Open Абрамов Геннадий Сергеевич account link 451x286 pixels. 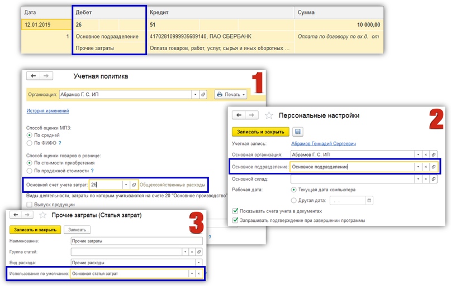323,143
